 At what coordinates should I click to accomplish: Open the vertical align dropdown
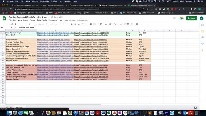coord(107,24)
